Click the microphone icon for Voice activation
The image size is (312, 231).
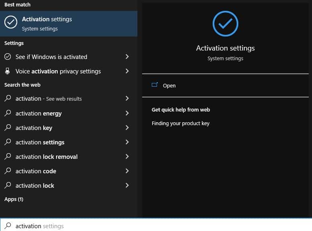(8, 71)
